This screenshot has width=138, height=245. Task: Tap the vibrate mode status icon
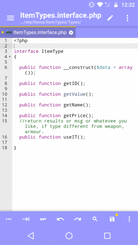pyautogui.click(x=92, y=5)
